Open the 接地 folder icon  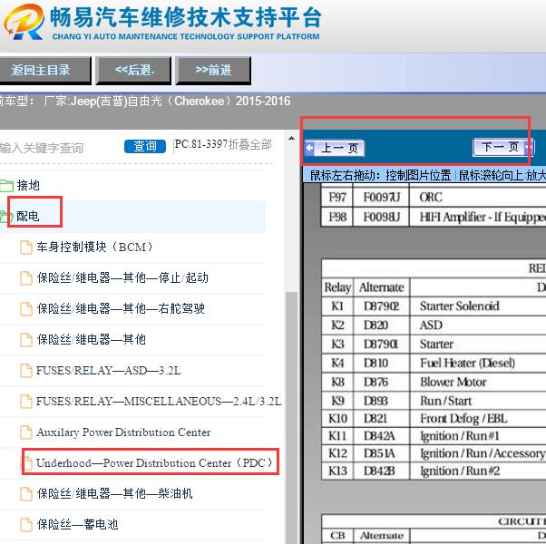(6, 186)
